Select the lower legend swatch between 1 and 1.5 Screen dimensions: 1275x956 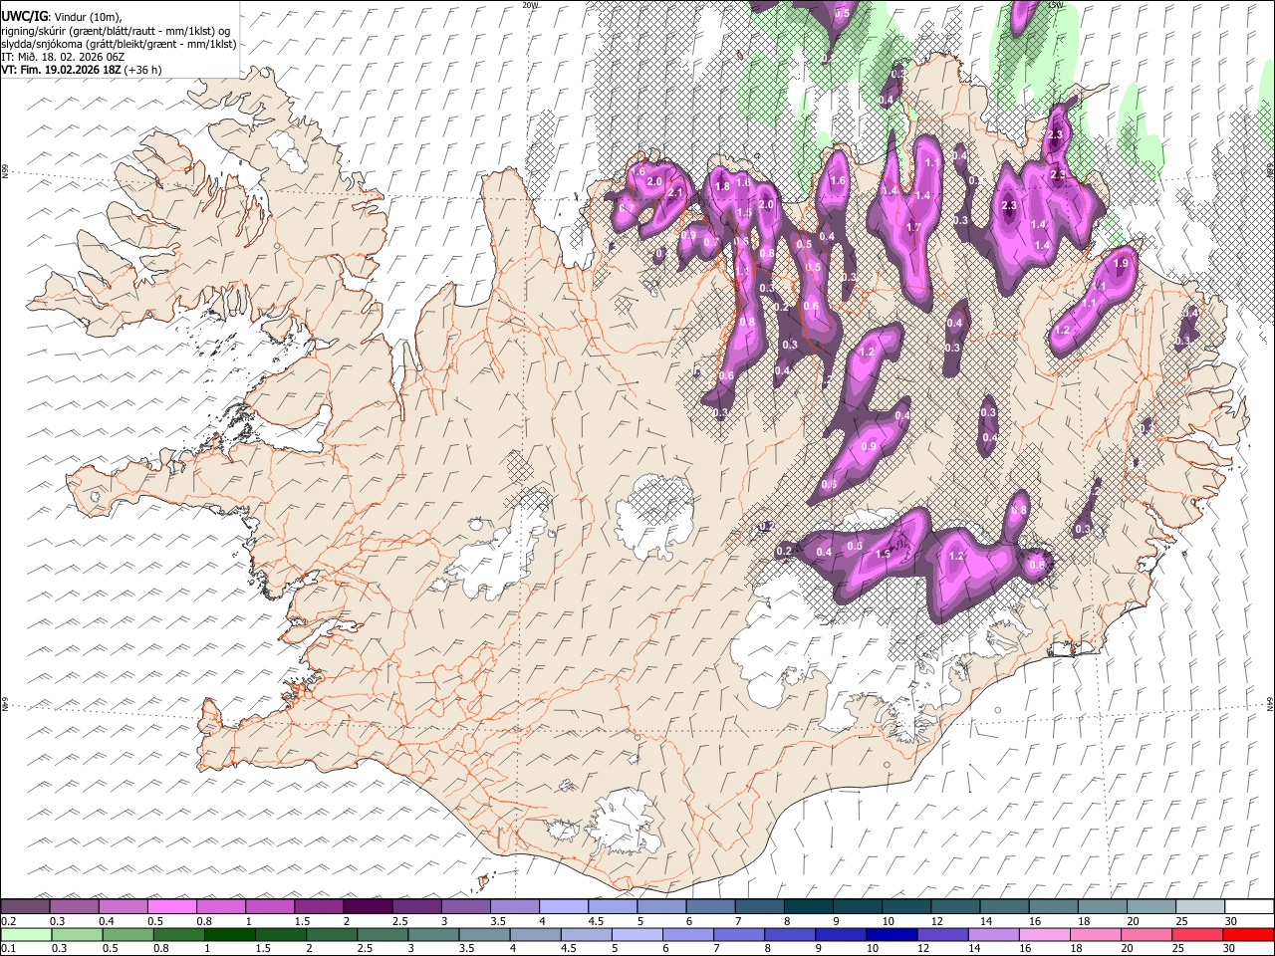click(229, 934)
